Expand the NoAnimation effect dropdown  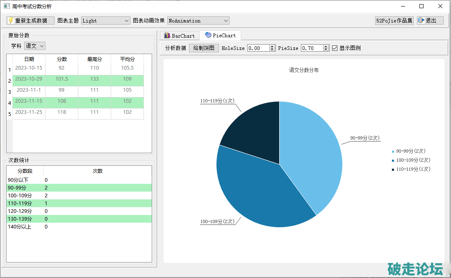point(198,20)
